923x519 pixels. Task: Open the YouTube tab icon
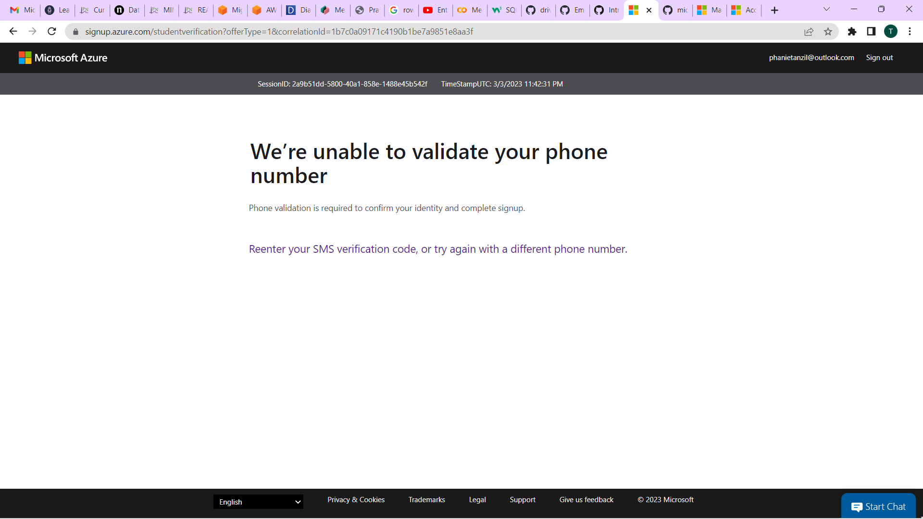(428, 10)
